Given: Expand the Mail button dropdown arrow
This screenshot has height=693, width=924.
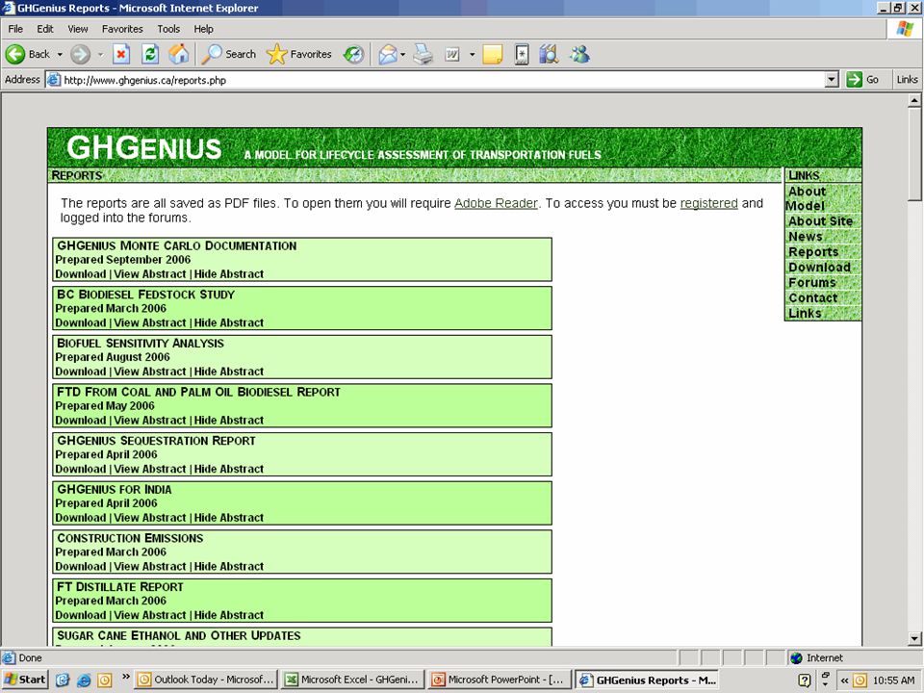Looking at the screenshot, I should point(402,55).
